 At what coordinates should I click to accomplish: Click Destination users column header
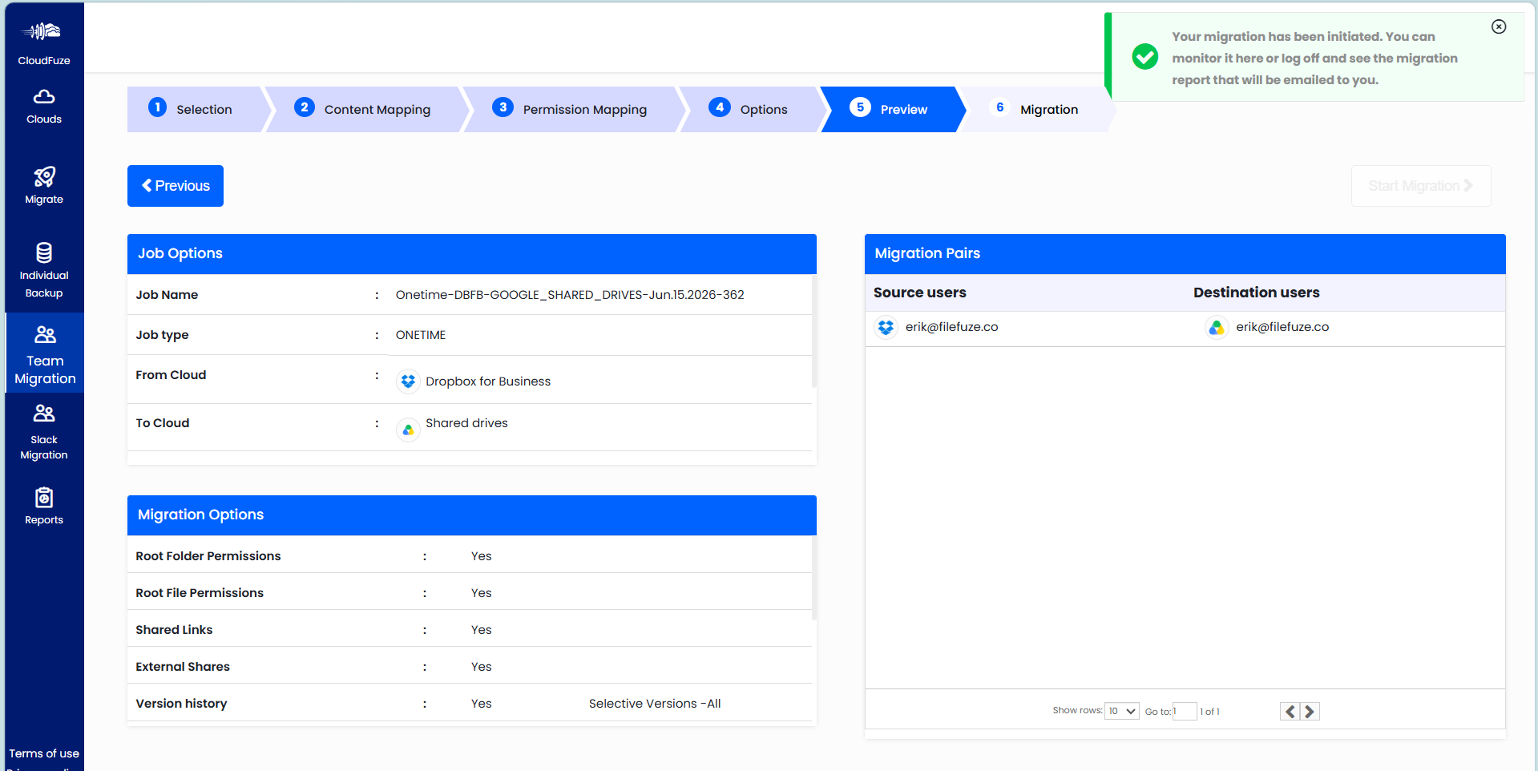(1256, 293)
